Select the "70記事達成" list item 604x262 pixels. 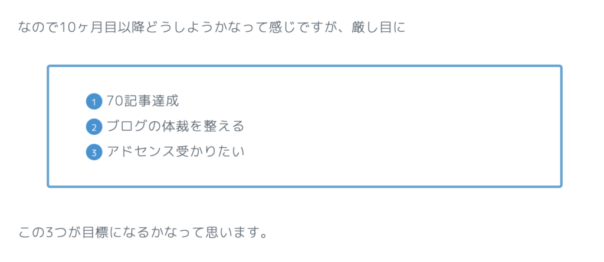pyautogui.click(x=142, y=102)
